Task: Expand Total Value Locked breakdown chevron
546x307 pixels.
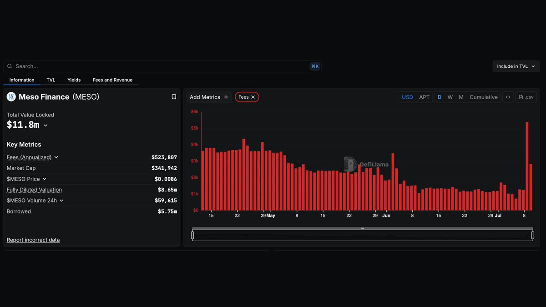Action: point(45,126)
